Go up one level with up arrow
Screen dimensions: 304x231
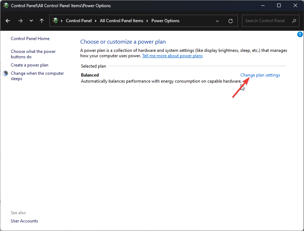[42, 21]
